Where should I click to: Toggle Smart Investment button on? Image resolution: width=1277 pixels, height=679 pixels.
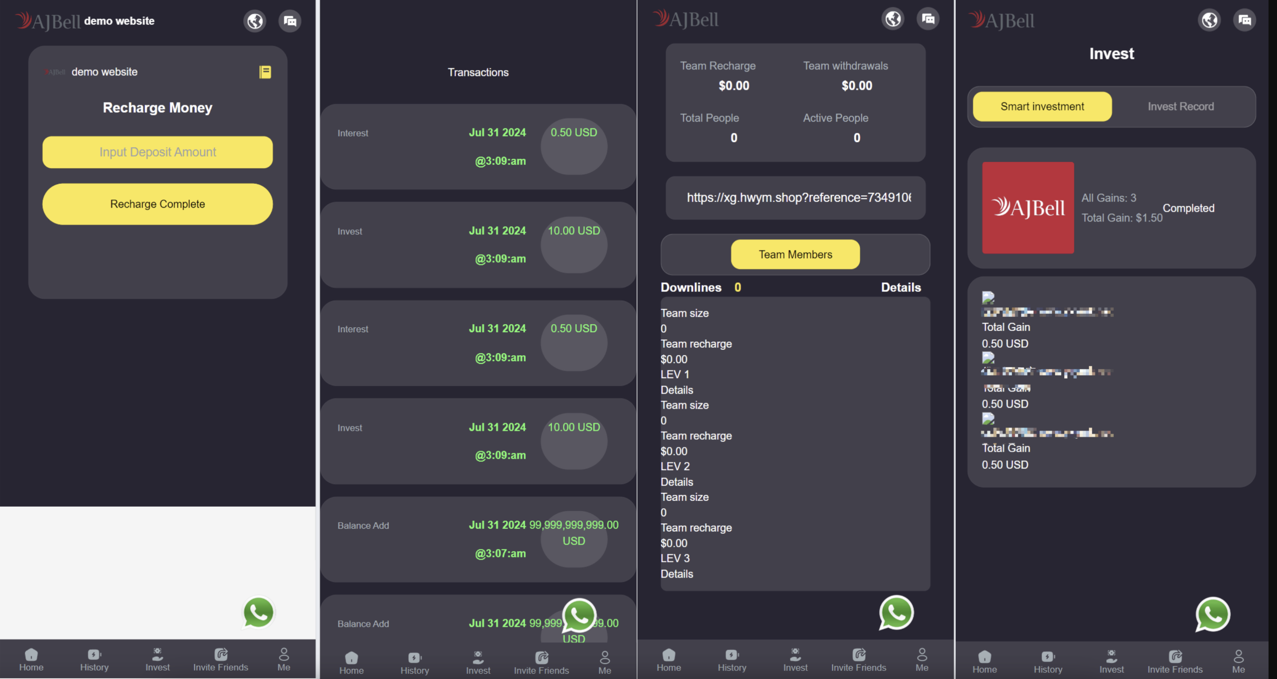1041,106
